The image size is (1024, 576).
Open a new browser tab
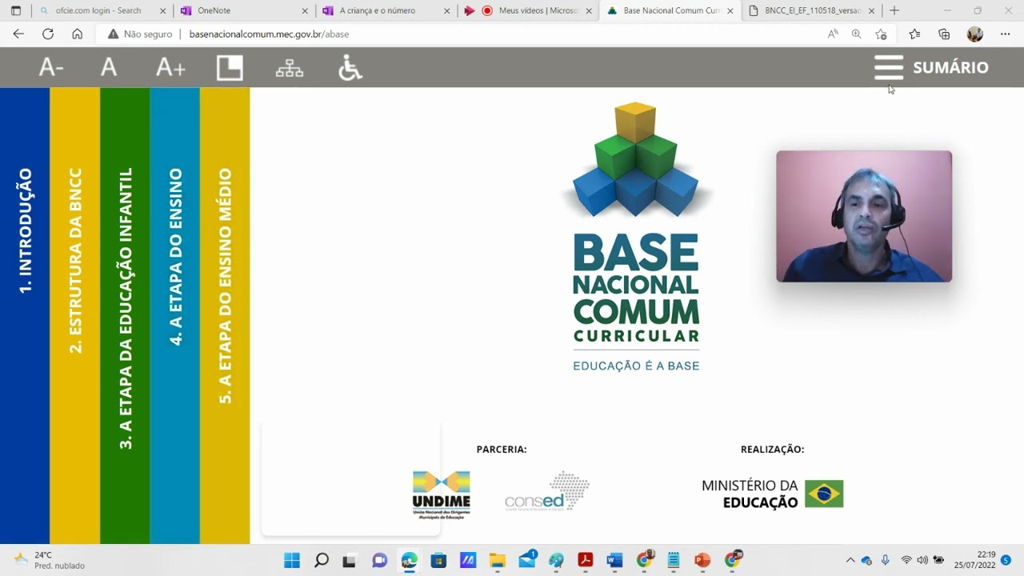[894, 10]
